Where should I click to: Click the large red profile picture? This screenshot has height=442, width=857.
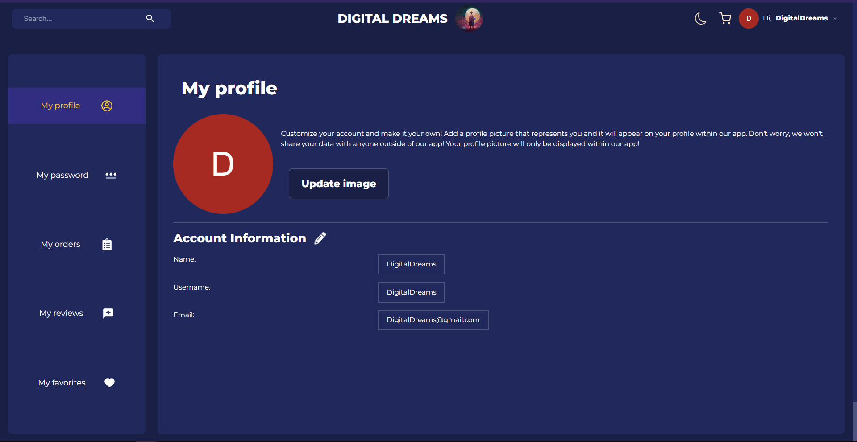(223, 164)
